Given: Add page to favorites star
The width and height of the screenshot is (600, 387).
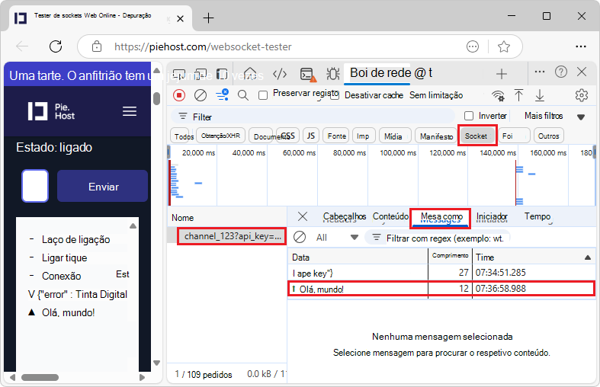Looking at the screenshot, I should pyautogui.click(x=504, y=46).
